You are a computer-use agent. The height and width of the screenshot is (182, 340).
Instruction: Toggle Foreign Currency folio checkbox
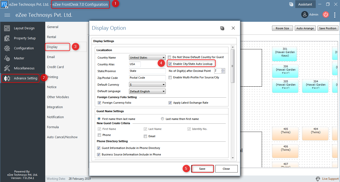click(x=99, y=103)
